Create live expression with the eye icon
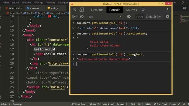The image size is (189, 106). click(x=129, y=16)
